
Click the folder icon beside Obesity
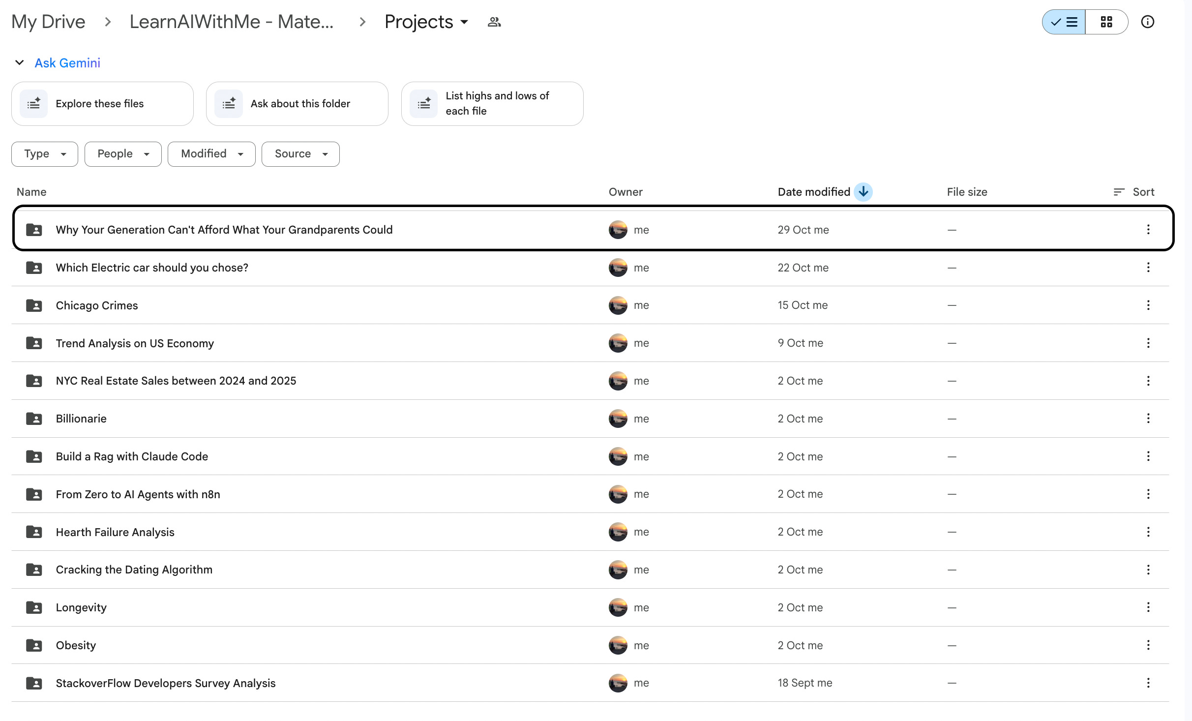pyautogui.click(x=34, y=645)
